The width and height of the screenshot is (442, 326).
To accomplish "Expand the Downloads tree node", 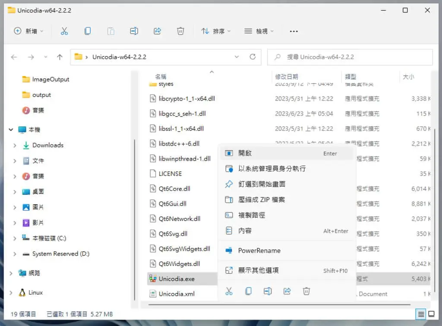I will 15,145.
